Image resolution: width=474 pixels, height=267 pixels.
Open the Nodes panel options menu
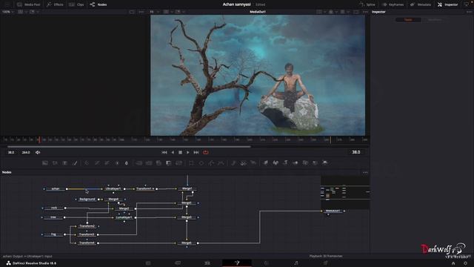[365, 172]
